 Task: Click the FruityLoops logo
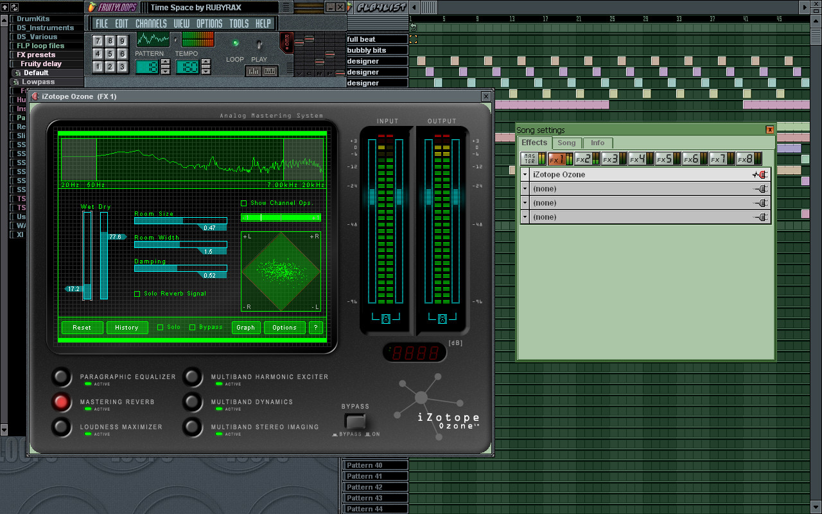(x=111, y=7)
